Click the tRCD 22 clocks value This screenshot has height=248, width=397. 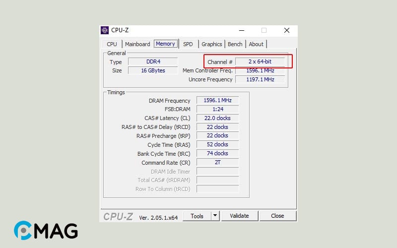click(x=217, y=127)
